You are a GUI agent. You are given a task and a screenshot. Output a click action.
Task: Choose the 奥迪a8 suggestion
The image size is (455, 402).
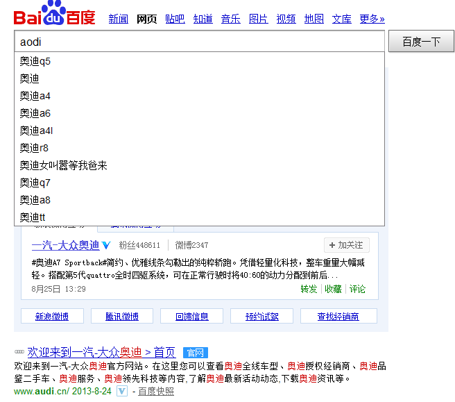35,200
